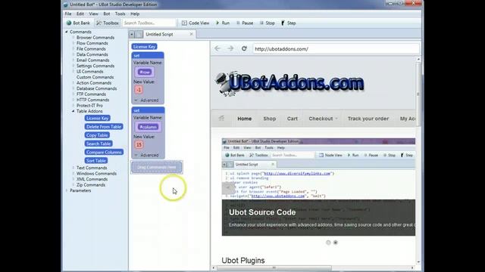Click the browser URL address field
Viewport: 485px width, 272px height.
click(336, 48)
